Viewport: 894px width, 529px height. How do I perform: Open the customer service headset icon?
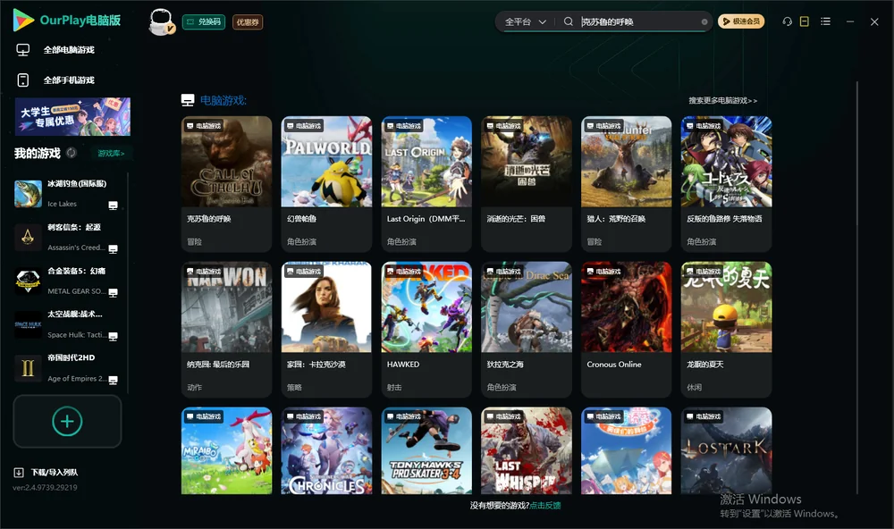tap(788, 21)
